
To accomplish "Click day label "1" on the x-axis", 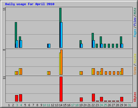I will click(x=9, y=105).
